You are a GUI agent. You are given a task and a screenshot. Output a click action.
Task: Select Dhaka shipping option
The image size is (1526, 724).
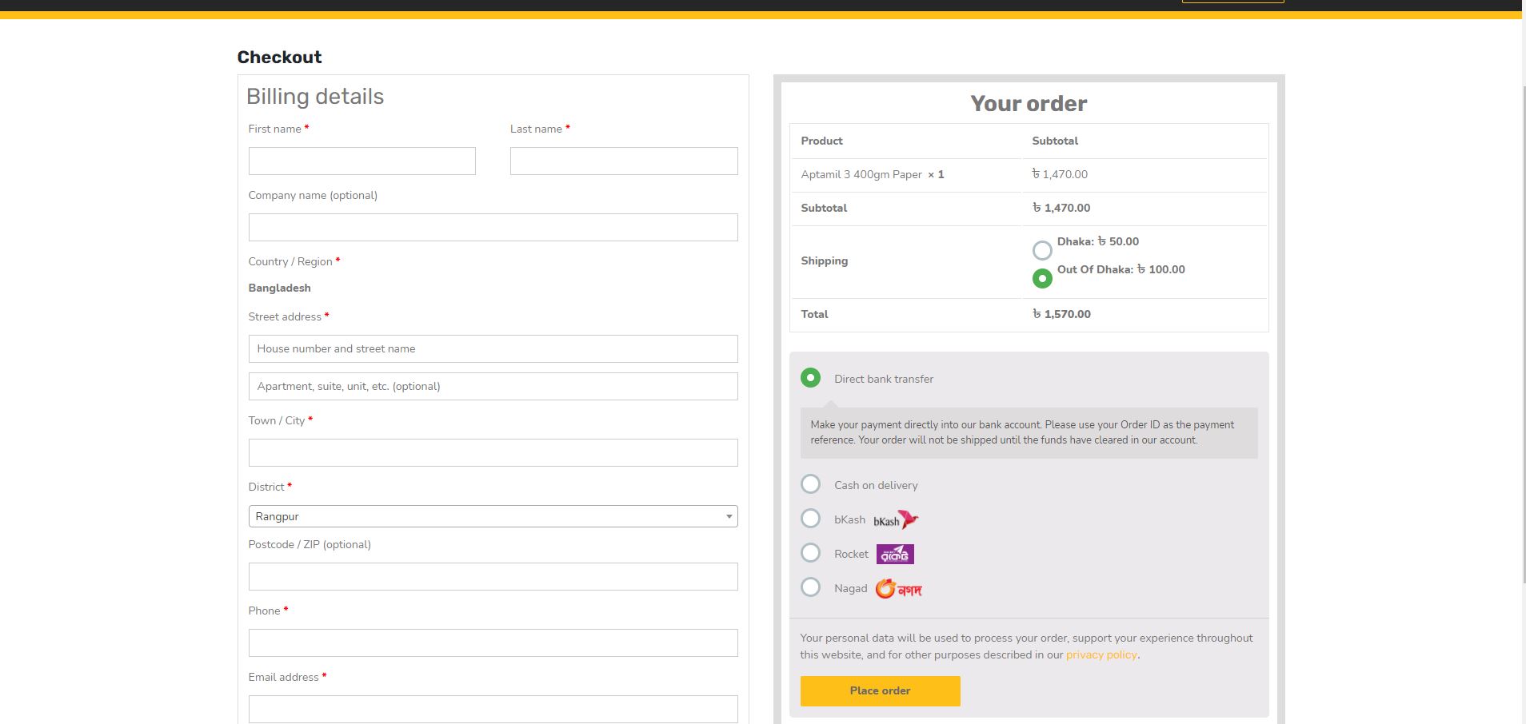pyautogui.click(x=1042, y=250)
